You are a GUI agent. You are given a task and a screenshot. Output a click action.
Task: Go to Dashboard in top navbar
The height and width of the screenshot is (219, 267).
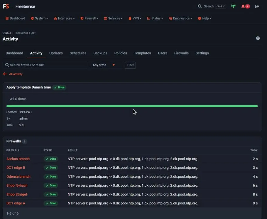[15, 18]
